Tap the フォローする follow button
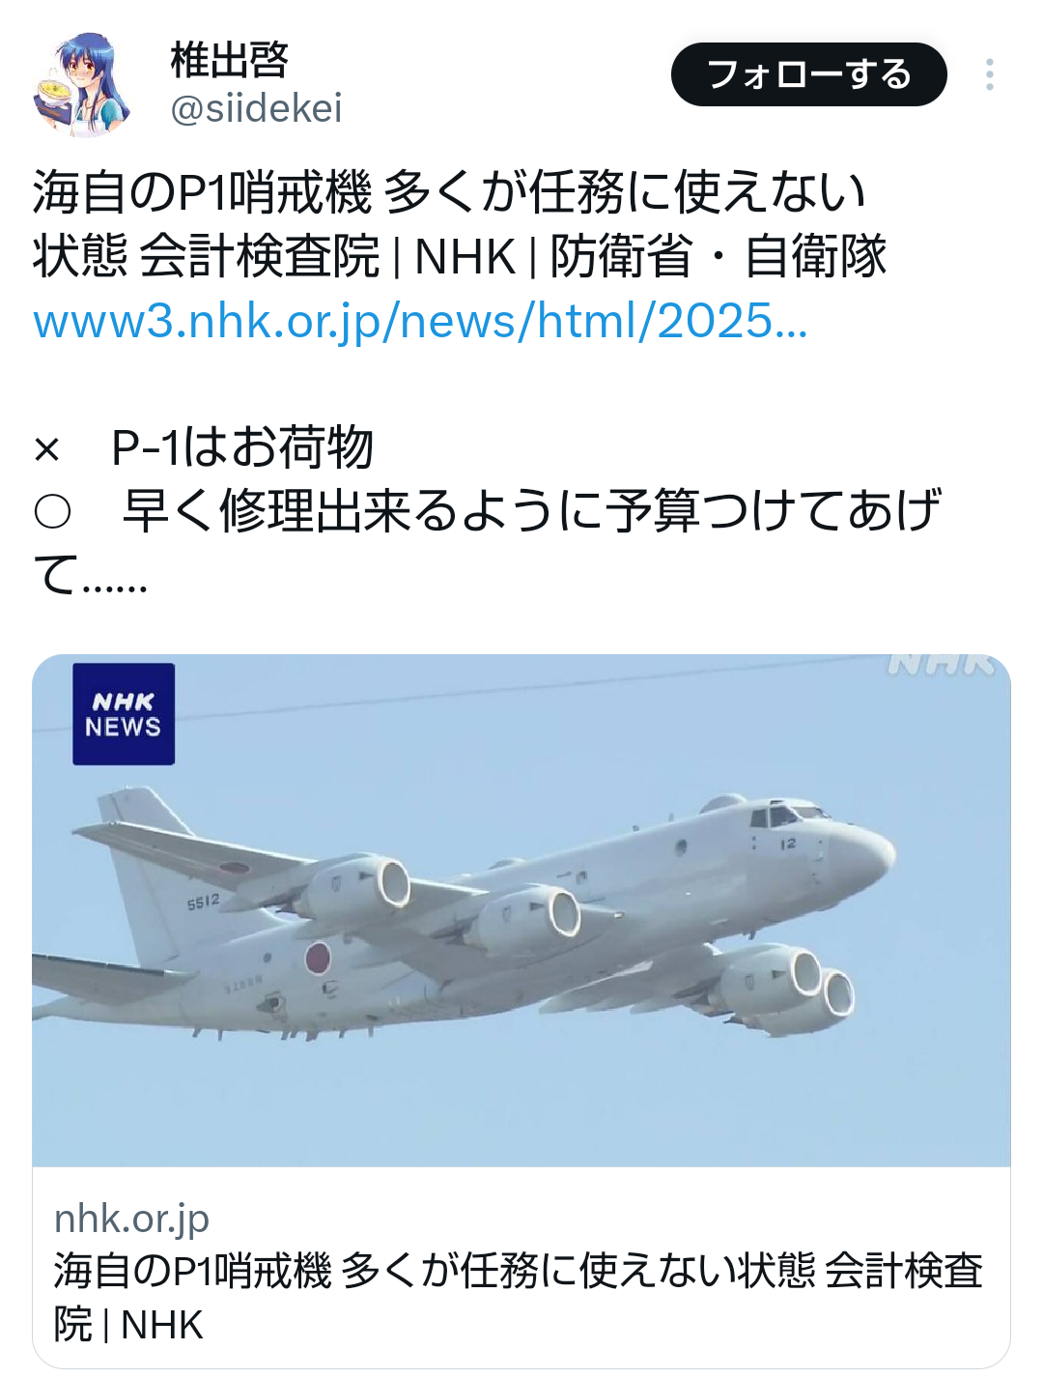The image size is (1043, 1378). [808, 74]
